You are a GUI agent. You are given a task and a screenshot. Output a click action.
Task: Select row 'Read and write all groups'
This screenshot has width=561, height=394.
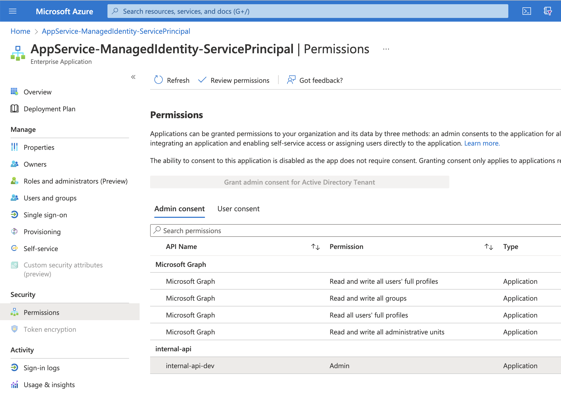(x=356, y=298)
